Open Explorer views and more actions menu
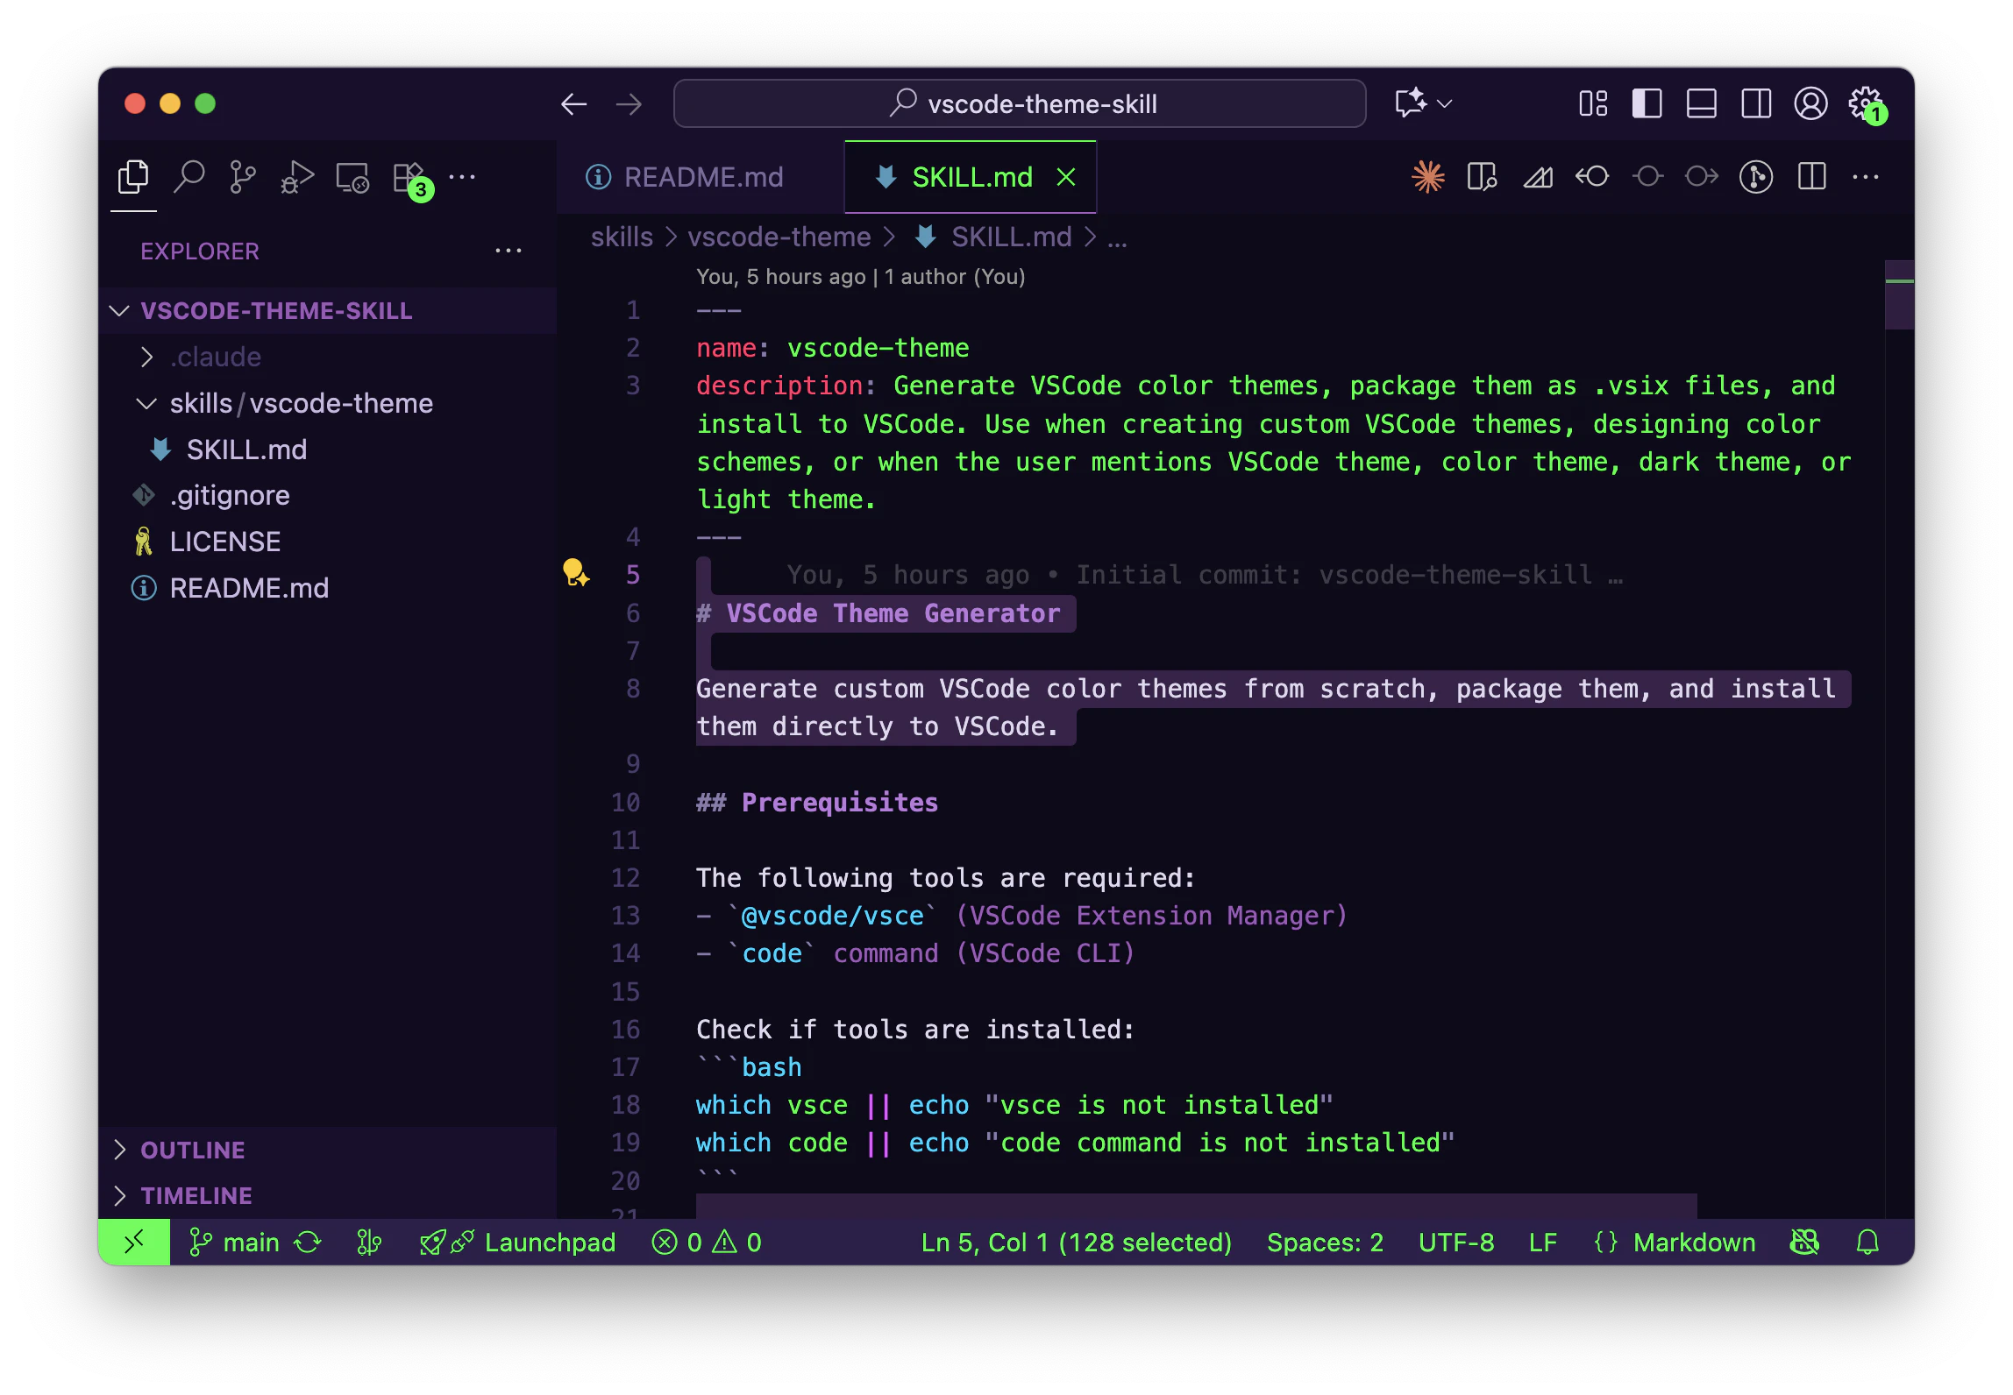This screenshot has height=1395, width=2013. coord(509,251)
